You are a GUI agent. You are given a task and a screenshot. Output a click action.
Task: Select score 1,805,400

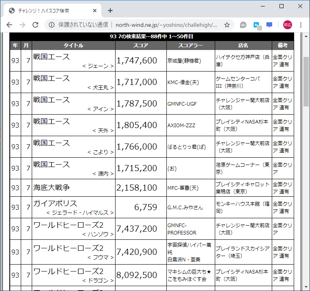coord(137,125)
